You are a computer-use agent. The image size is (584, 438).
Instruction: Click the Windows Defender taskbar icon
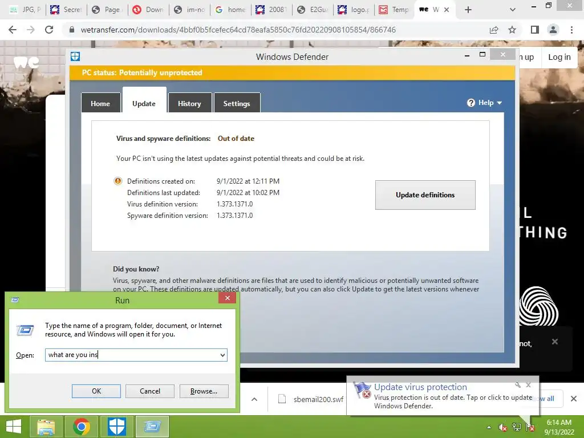tap(116, 427)
